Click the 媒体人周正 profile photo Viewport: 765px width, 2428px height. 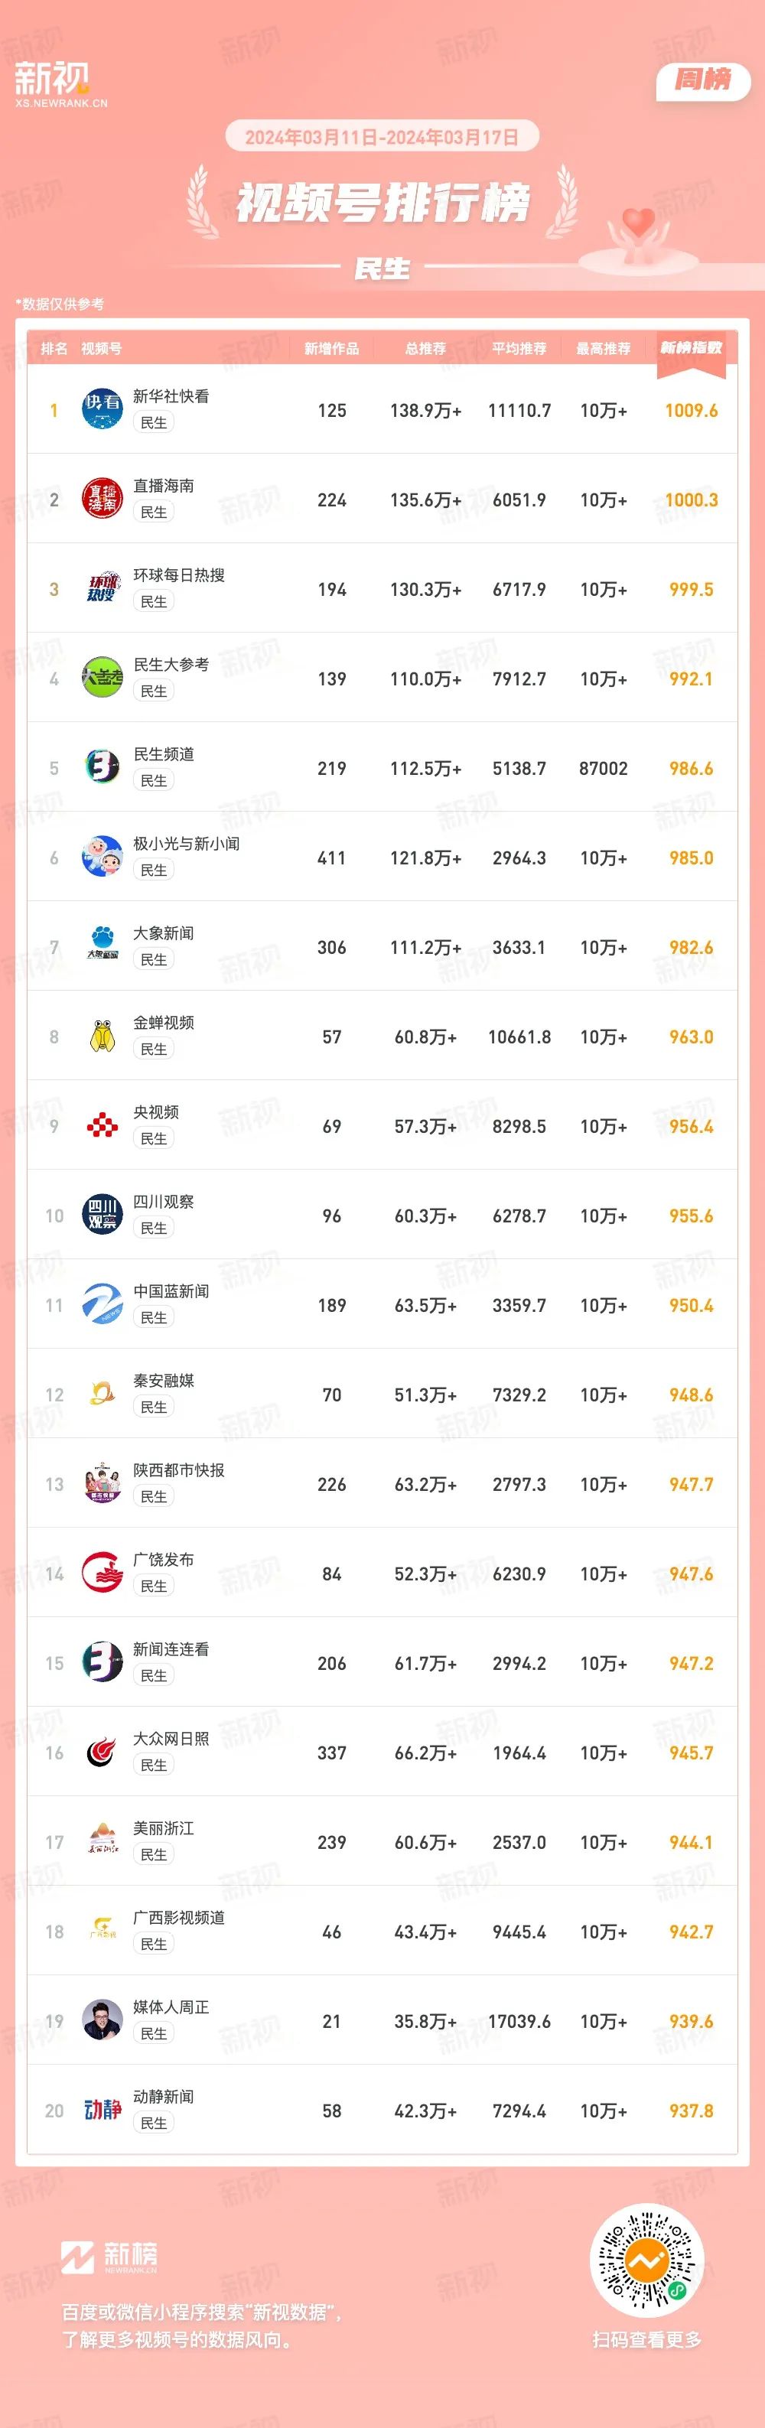(x=102, y=2021)
